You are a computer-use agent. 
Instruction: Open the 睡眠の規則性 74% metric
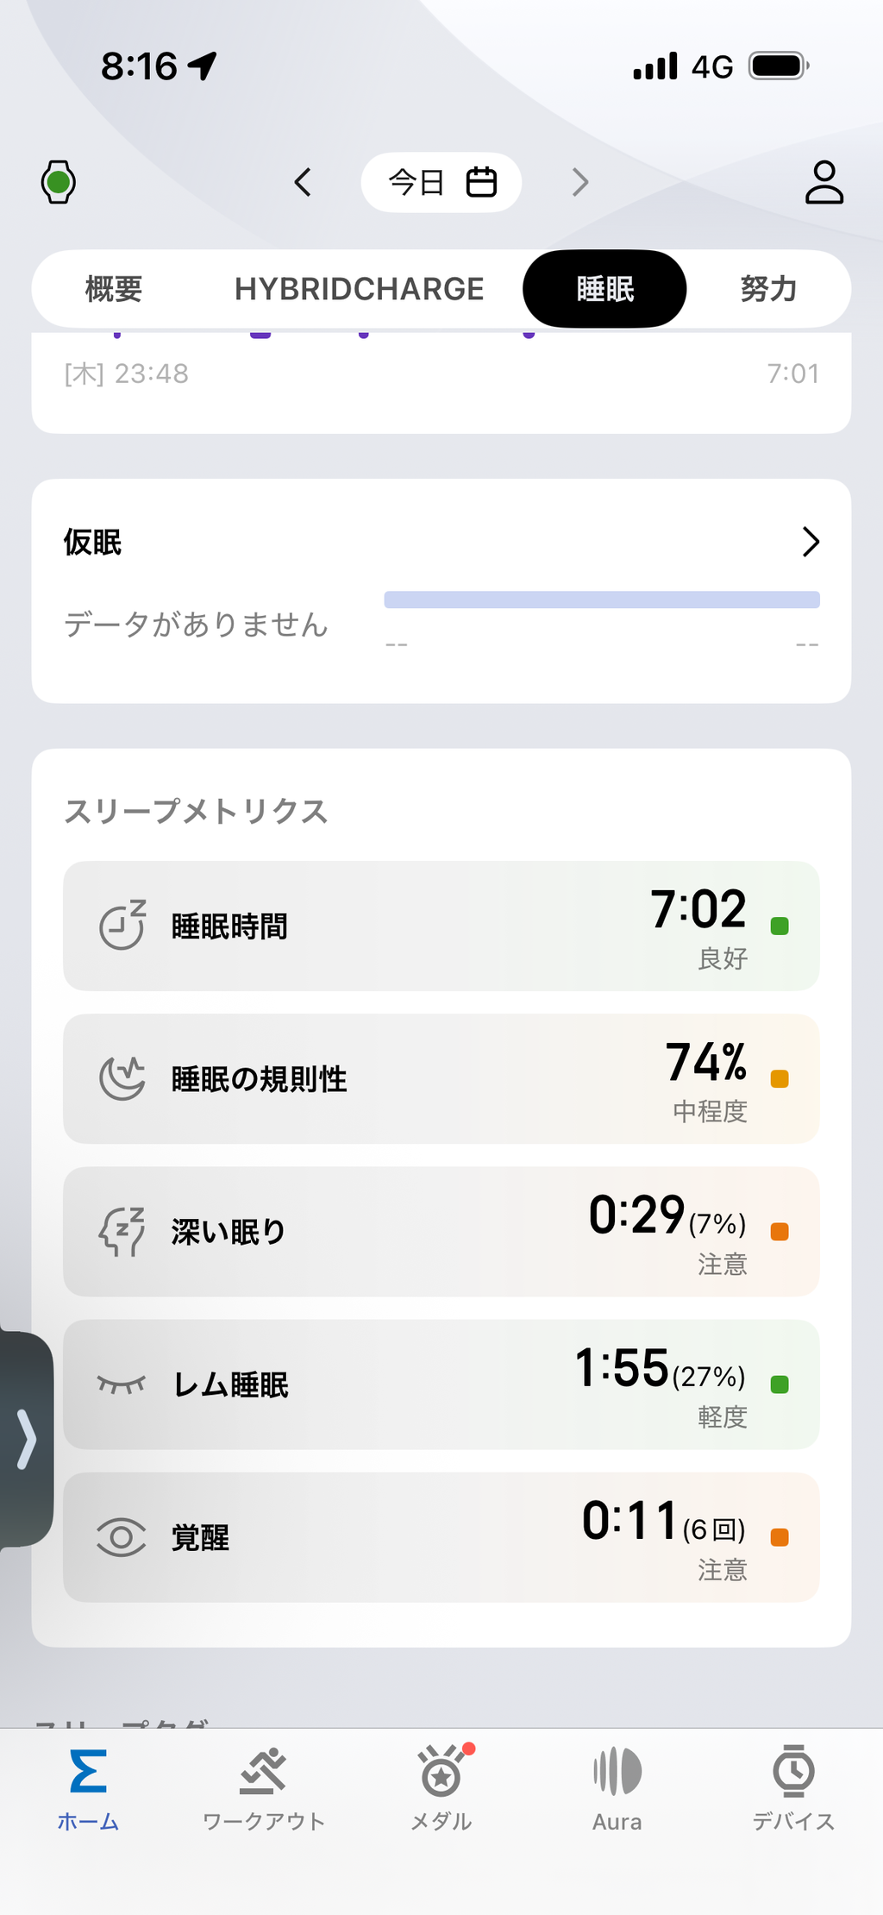[441, 1078]
